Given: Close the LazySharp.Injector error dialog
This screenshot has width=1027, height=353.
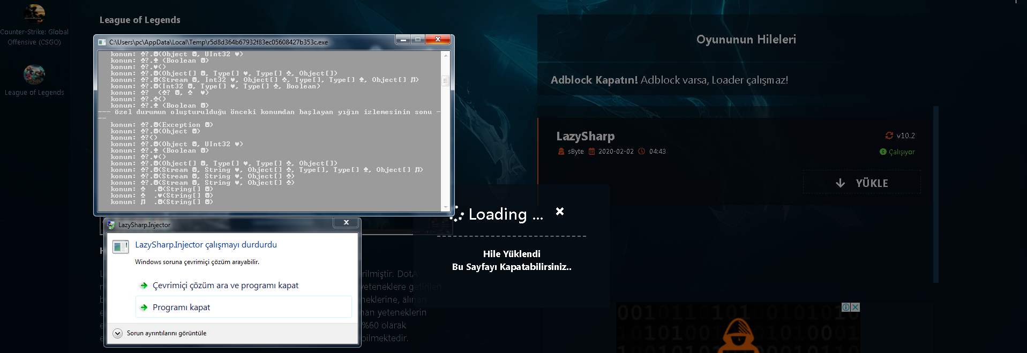Looking at the screenshot, I should coord(346,222).
